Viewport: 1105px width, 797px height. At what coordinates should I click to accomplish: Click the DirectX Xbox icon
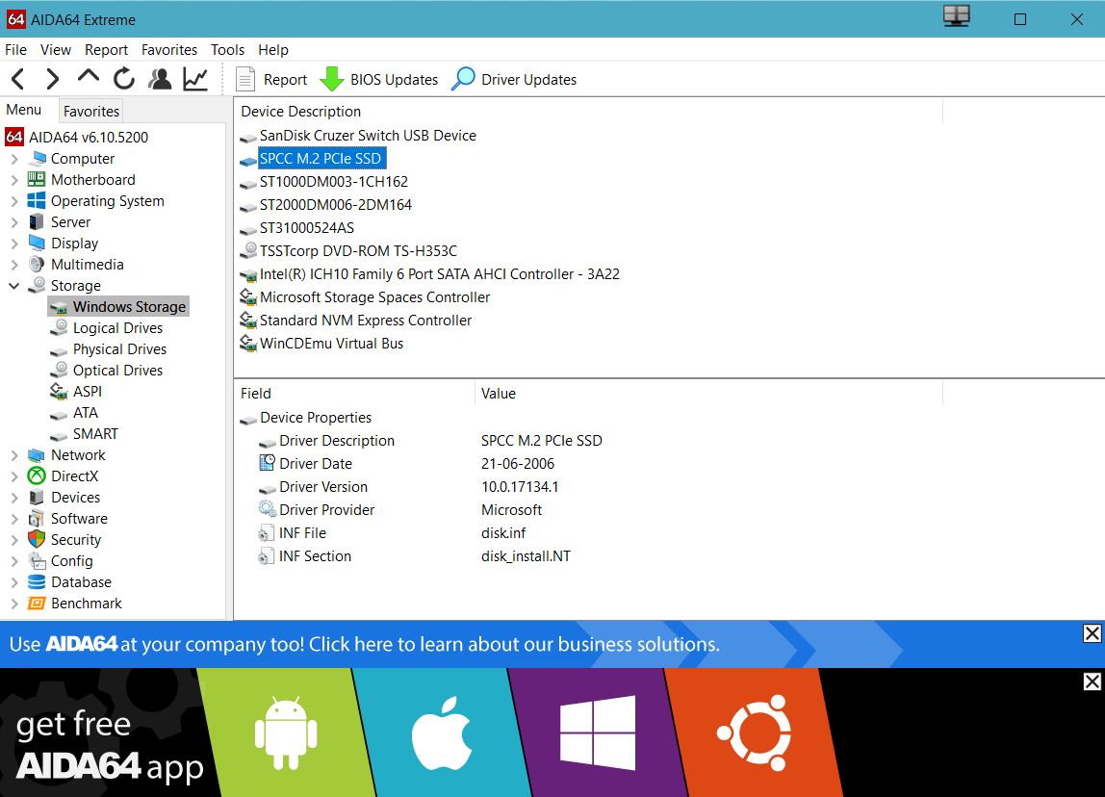(x=37, y=476)
